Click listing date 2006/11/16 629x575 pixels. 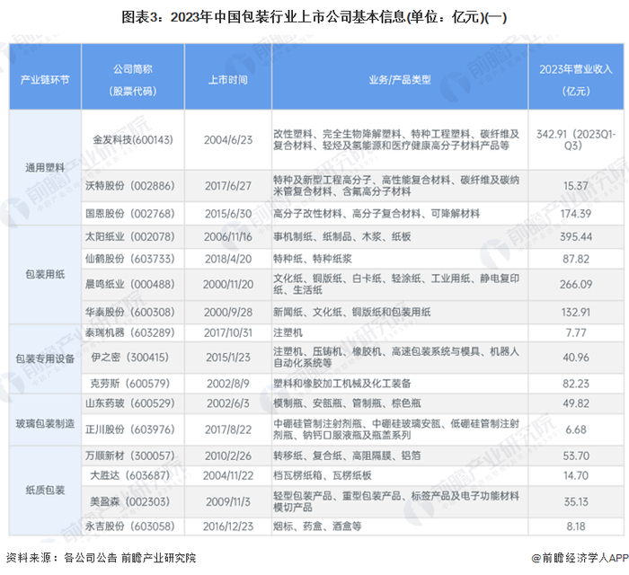click(228, 237)
